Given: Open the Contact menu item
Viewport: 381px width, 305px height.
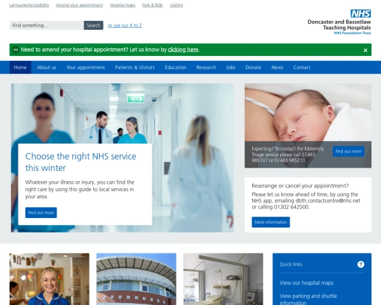Looking at the screenshot, I should 302,67.
